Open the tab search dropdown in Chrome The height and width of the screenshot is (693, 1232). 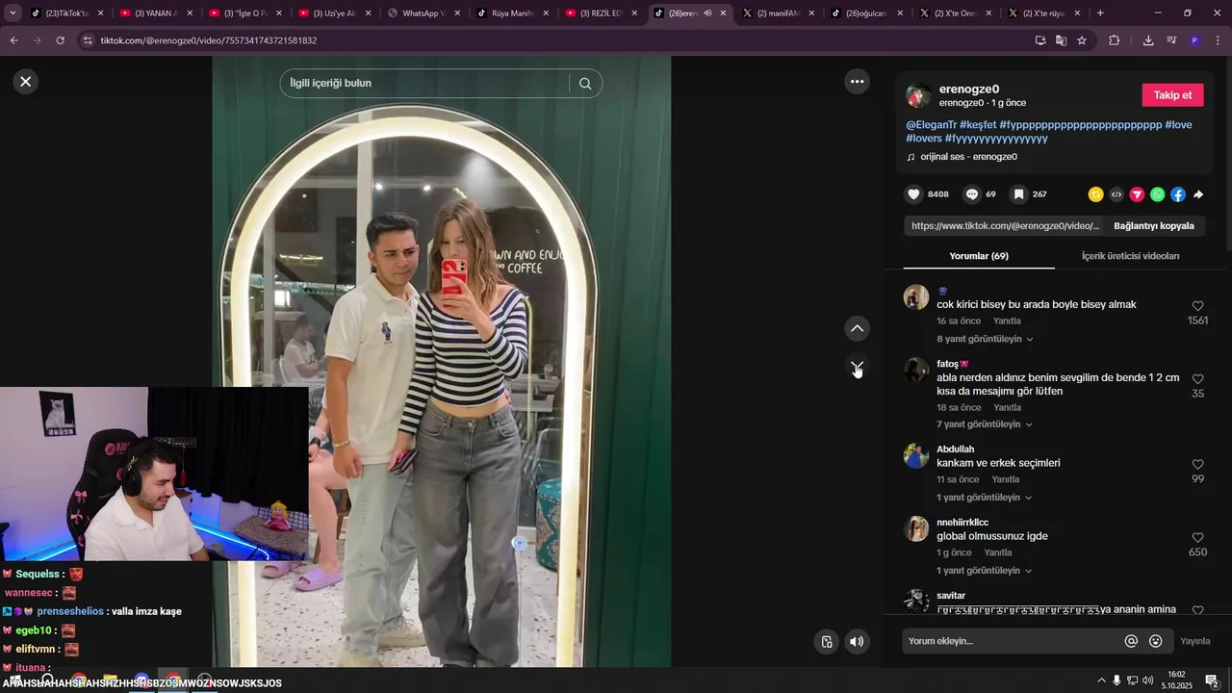pos(13,13)
